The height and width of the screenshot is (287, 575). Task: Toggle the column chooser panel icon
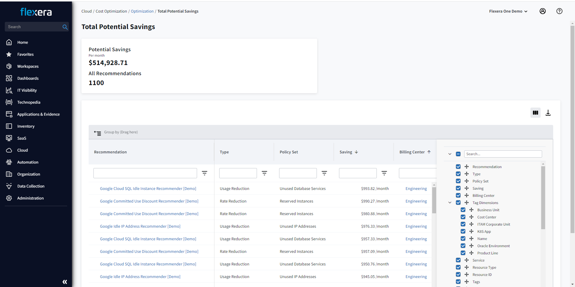tap(535, 113)
